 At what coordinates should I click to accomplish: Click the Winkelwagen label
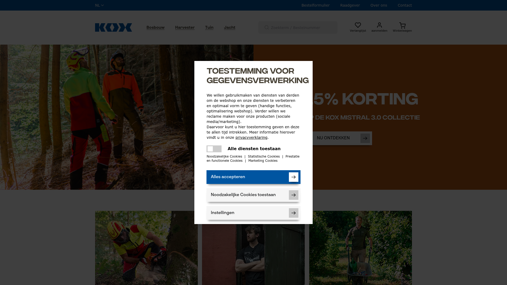coord(402,31)
